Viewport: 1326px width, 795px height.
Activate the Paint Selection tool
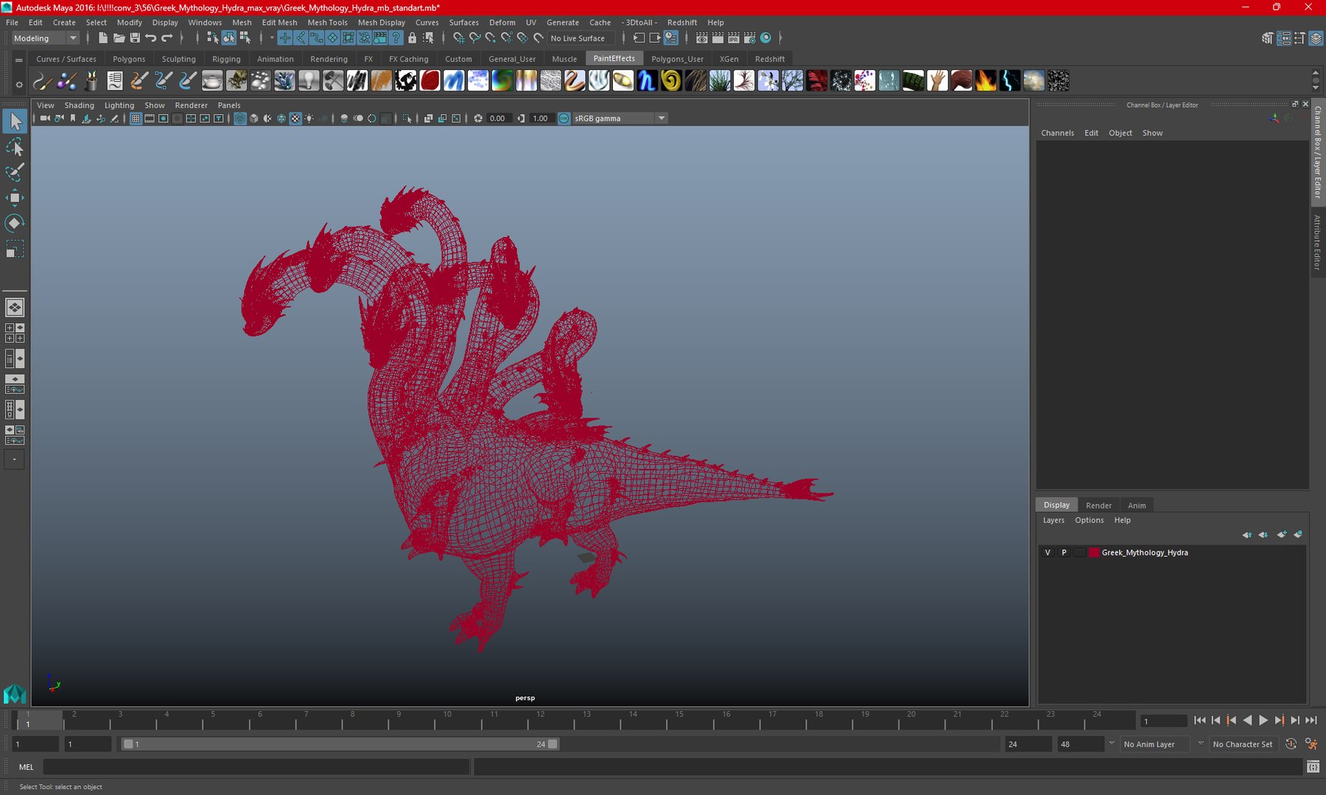pyautogui.click(x=15, y=172)
